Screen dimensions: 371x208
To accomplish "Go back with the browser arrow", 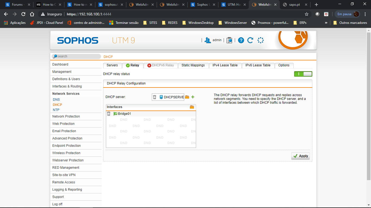I will pos(6,14).
